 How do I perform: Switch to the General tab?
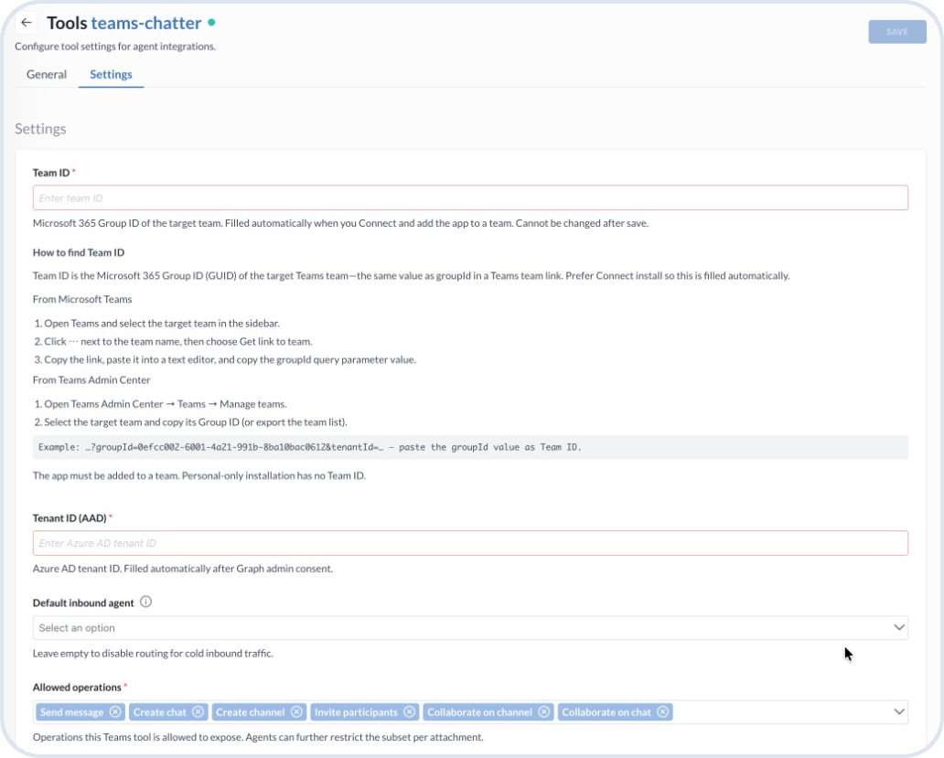(47, 74)
